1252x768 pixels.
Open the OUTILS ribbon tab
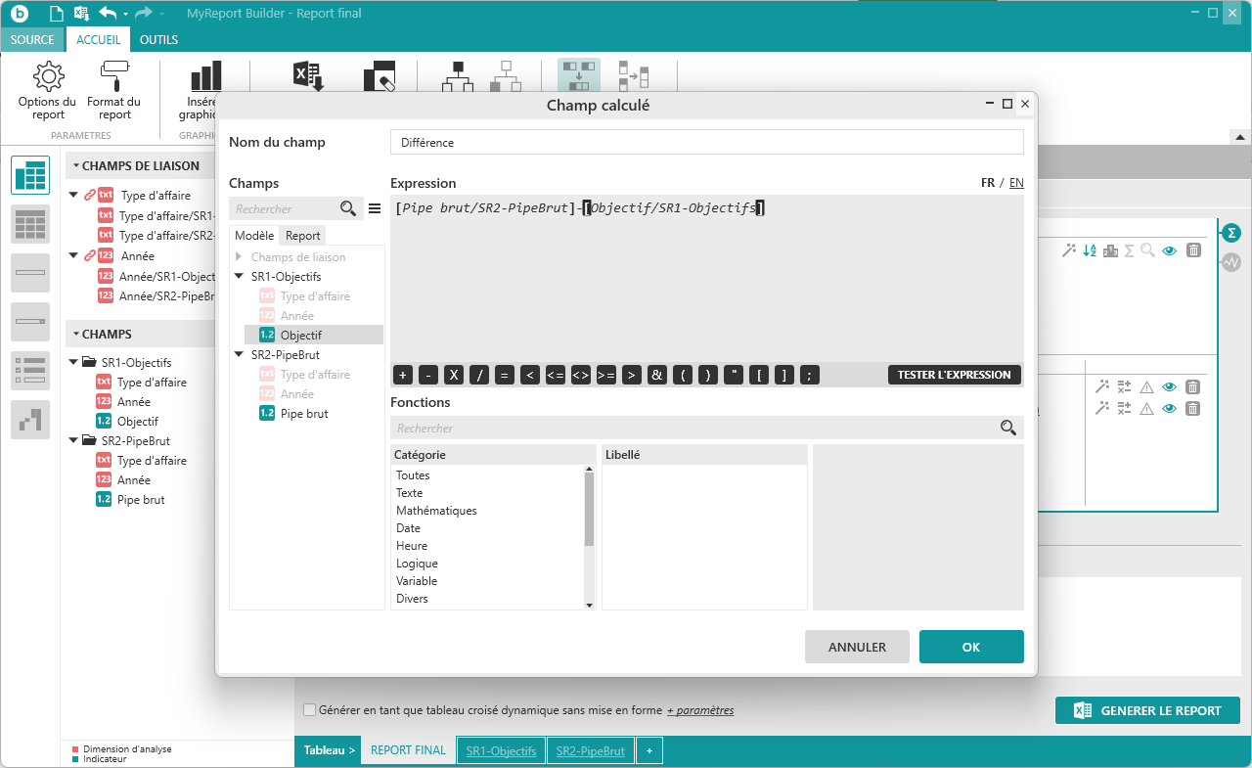click(x=158, y=40)
